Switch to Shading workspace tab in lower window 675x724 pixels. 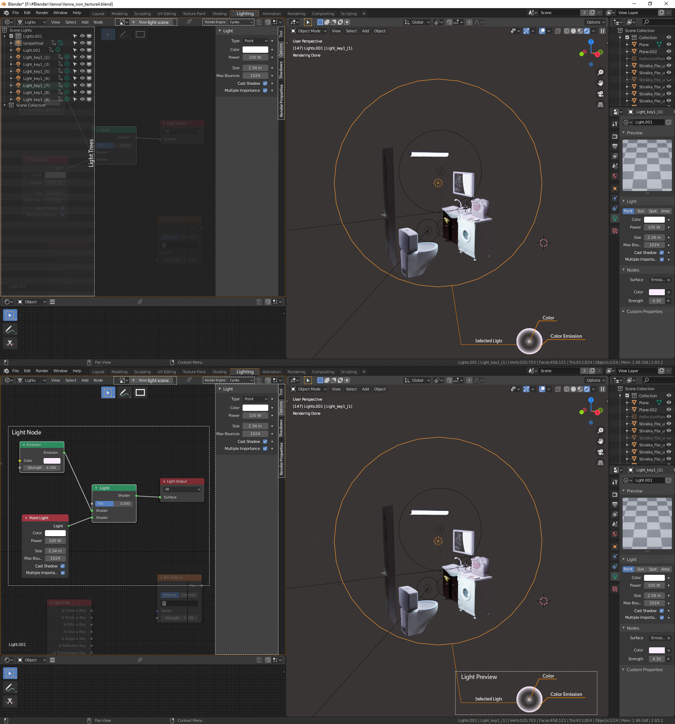coord(219,372)
